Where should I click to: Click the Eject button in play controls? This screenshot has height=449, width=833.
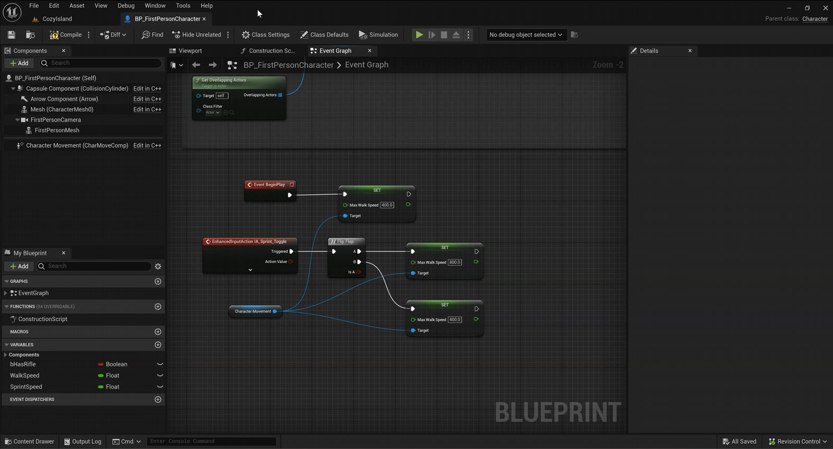456,35
